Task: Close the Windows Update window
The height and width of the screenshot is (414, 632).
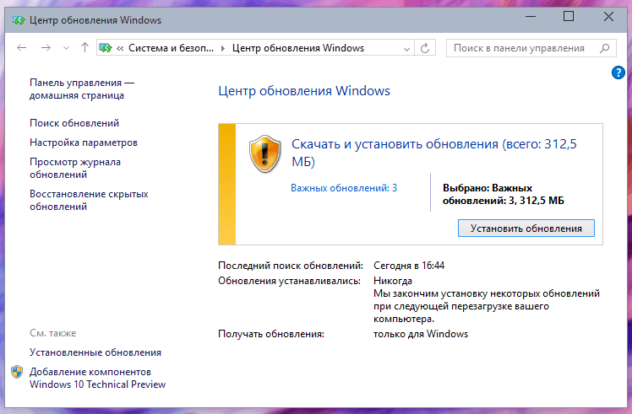Action: click(x=608, y=17)
